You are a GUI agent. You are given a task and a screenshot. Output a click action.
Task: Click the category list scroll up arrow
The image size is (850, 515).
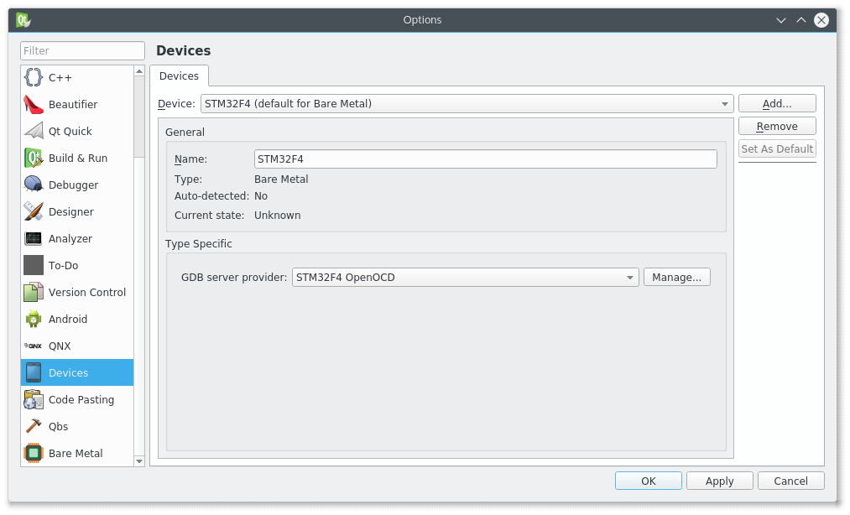click(139, 71)
